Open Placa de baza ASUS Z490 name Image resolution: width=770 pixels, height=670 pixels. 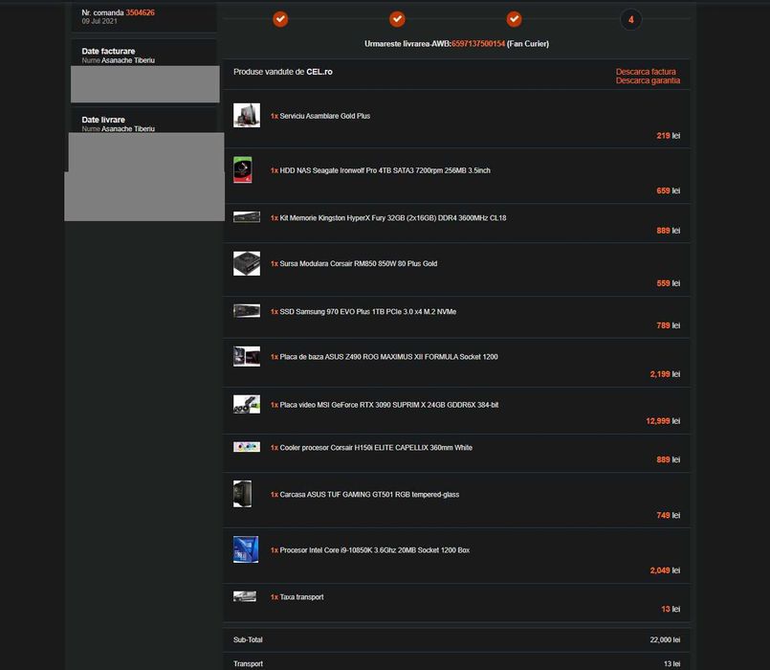(388, 357)
